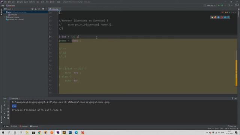
Task: Click the trash Clear All icon
Action: coord(8,118)
